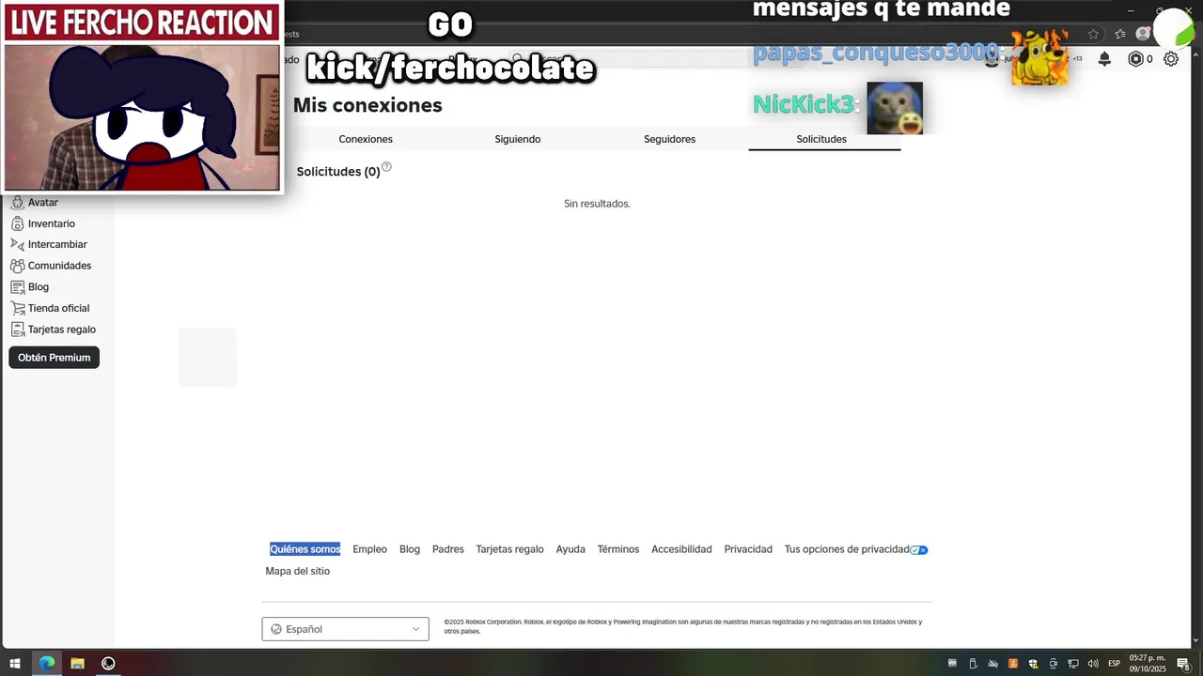Open the Ayuda footer link
The height and width of the screenshot is (676, 1203).
coord(570,549)
